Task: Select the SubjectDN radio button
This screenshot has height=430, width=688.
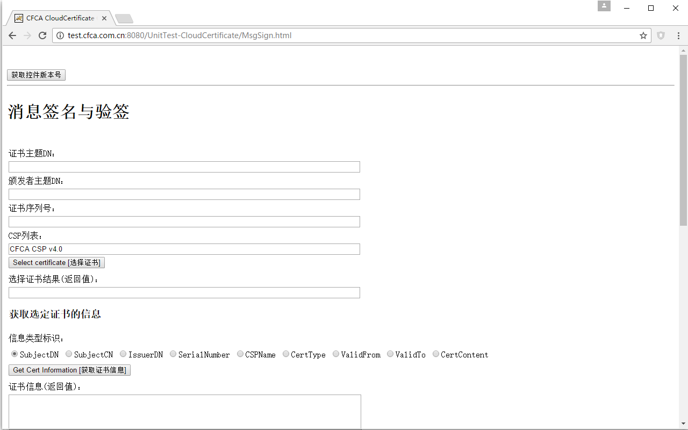Action: [15, 354]
